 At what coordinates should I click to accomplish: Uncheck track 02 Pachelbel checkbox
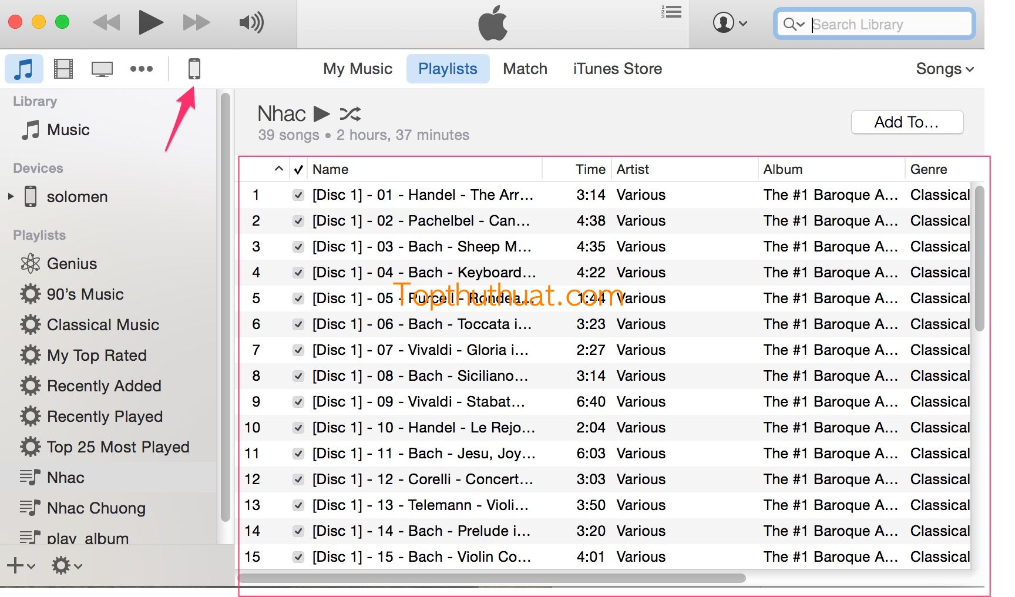click(x=298, y=221)
